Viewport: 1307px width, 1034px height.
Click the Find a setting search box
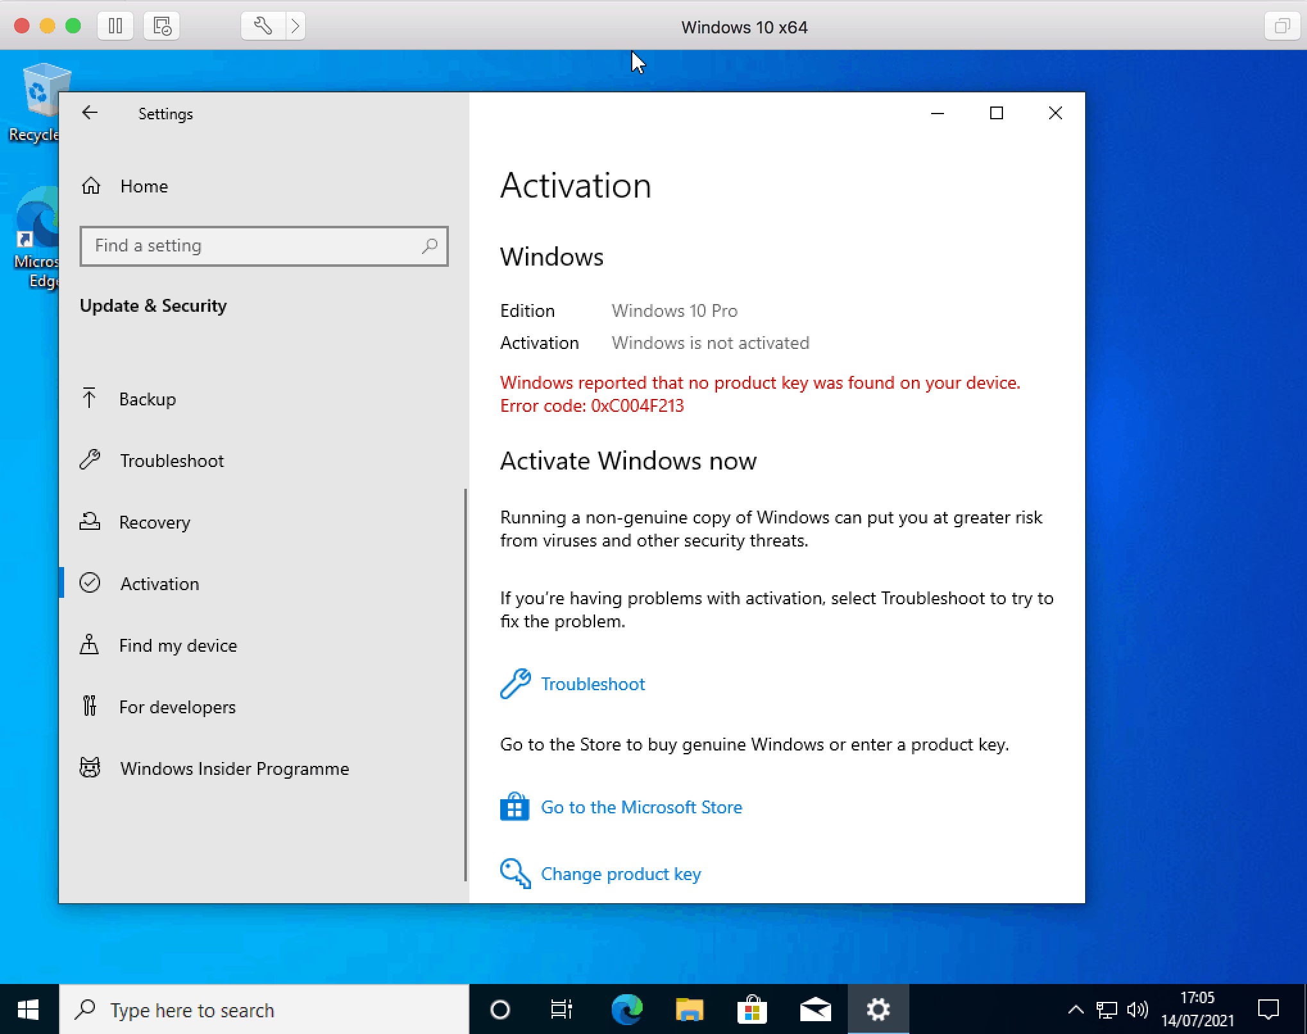point(264,246)
